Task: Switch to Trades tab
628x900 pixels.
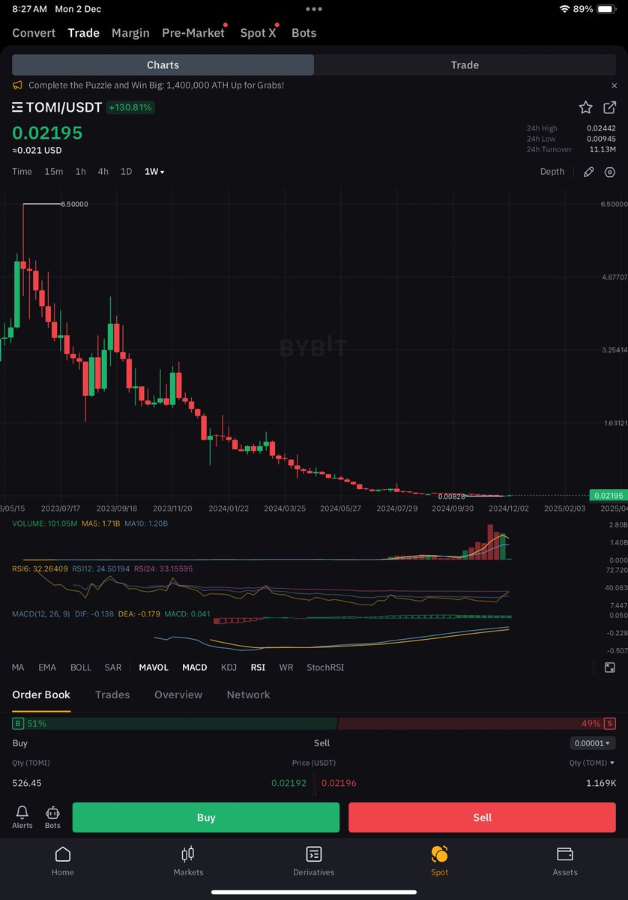Action: click(x=112, y=694)
